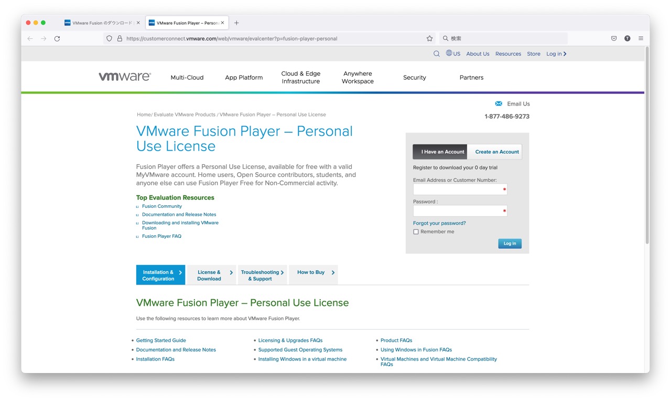Click the padlock site security icon
The width and height of the screenshot is (671, 401).
click(120, 38)
